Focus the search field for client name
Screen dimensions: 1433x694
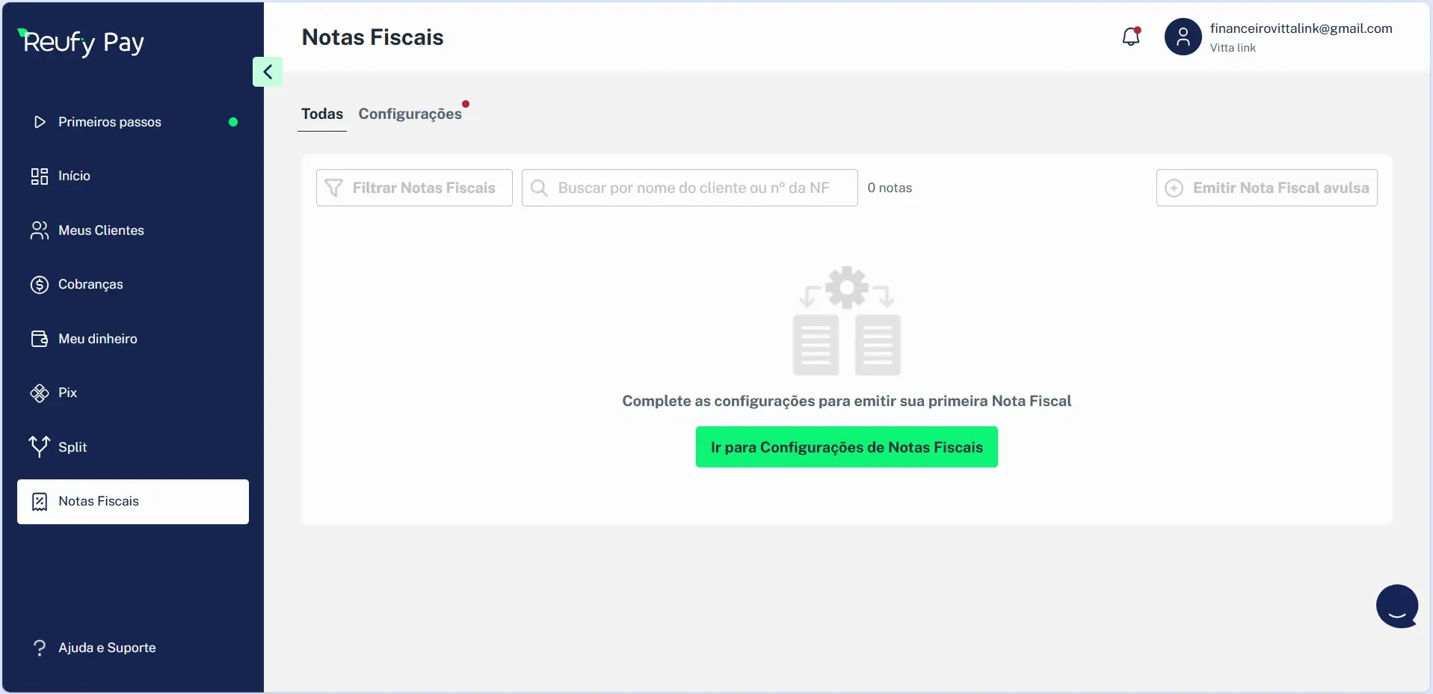[x=691, y=188]
